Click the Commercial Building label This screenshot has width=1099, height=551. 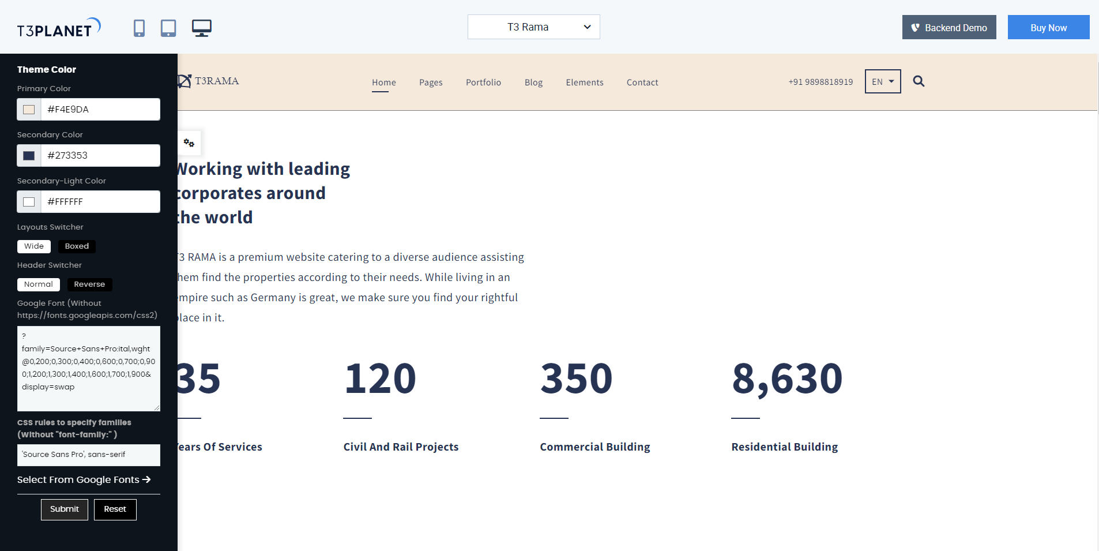coord(595,447)
